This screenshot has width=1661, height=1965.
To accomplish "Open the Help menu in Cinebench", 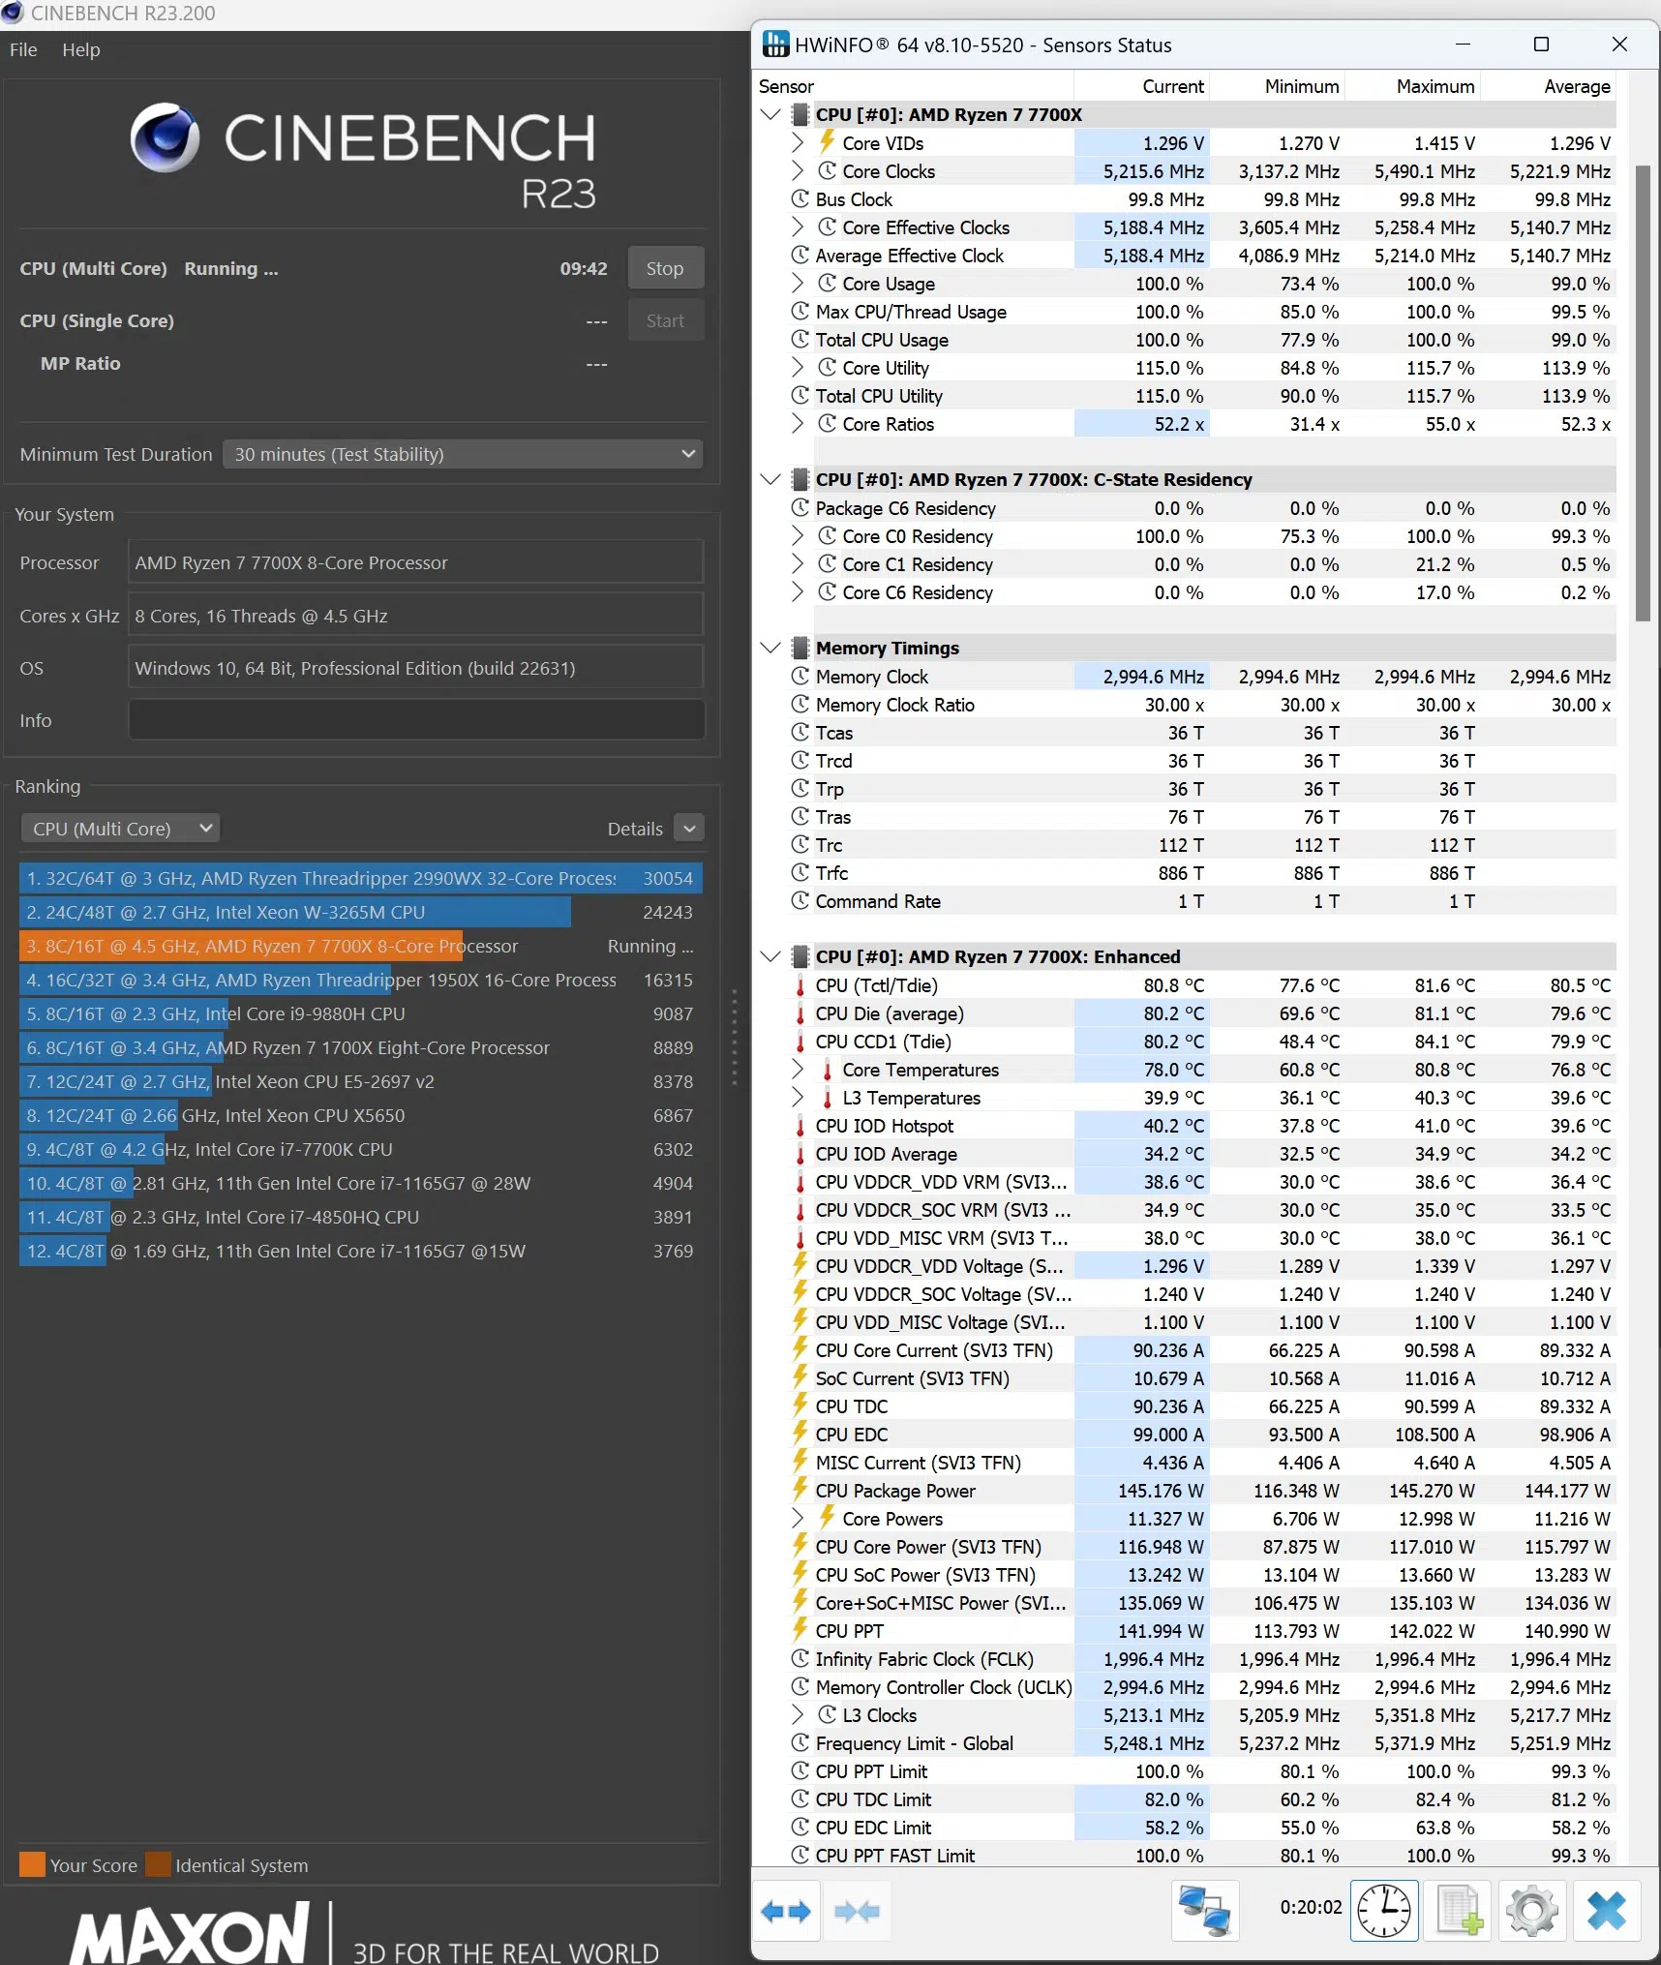I will [80, 49].
